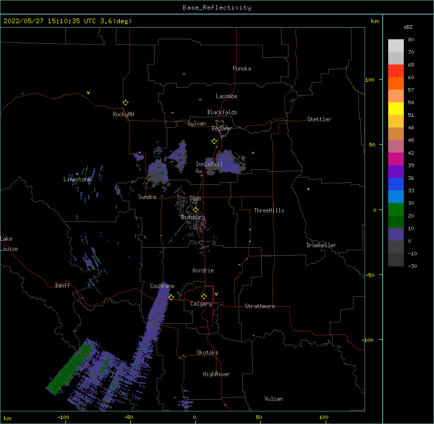Click the green echo band southwest of Calgary
The height and width of the screenshot is (424, 434).
[x=70, y=368]
